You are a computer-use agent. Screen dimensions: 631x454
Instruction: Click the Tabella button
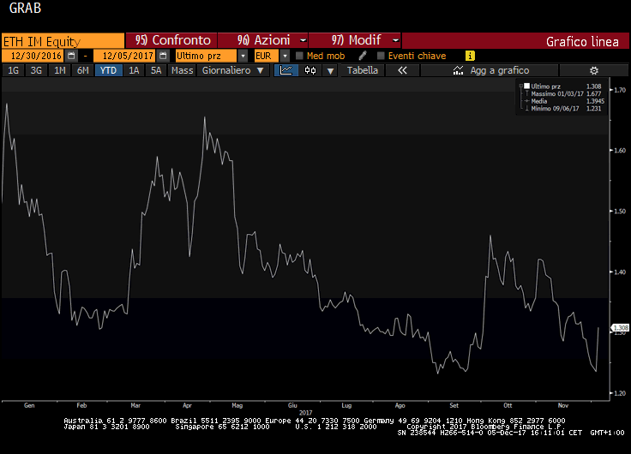pyautogui.click(x=363, y=70)
